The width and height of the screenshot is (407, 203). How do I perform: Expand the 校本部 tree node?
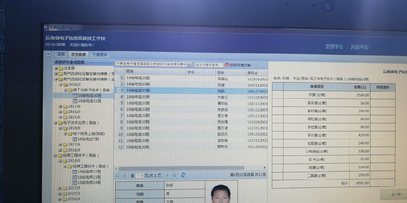pos(56,68)
